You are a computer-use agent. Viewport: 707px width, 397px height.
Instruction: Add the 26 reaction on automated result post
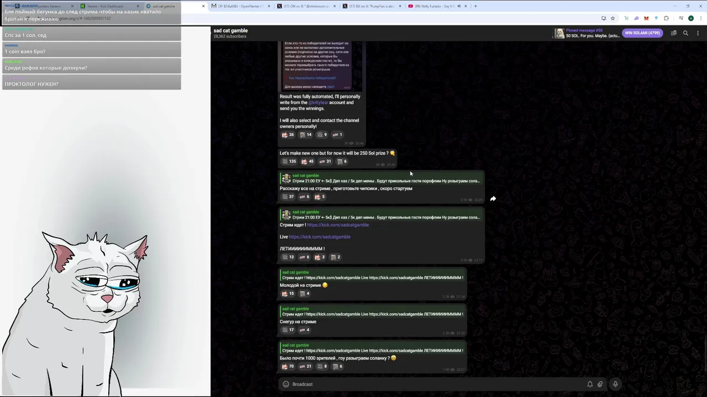[x=288, y=135]
